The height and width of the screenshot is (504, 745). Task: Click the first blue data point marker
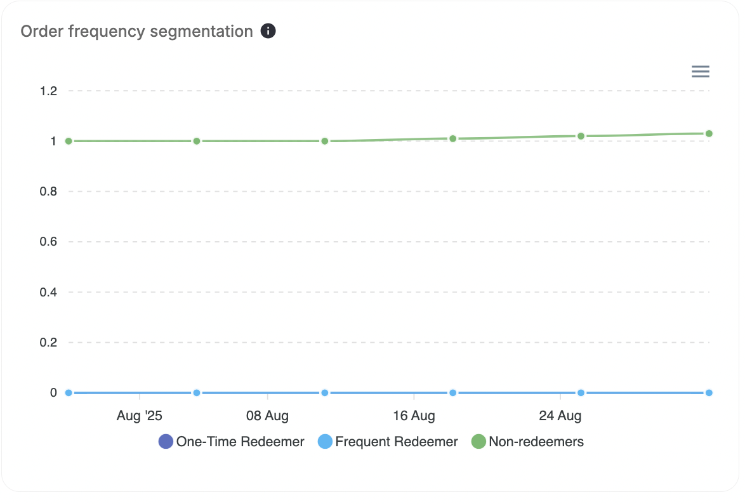pos(67,392)
